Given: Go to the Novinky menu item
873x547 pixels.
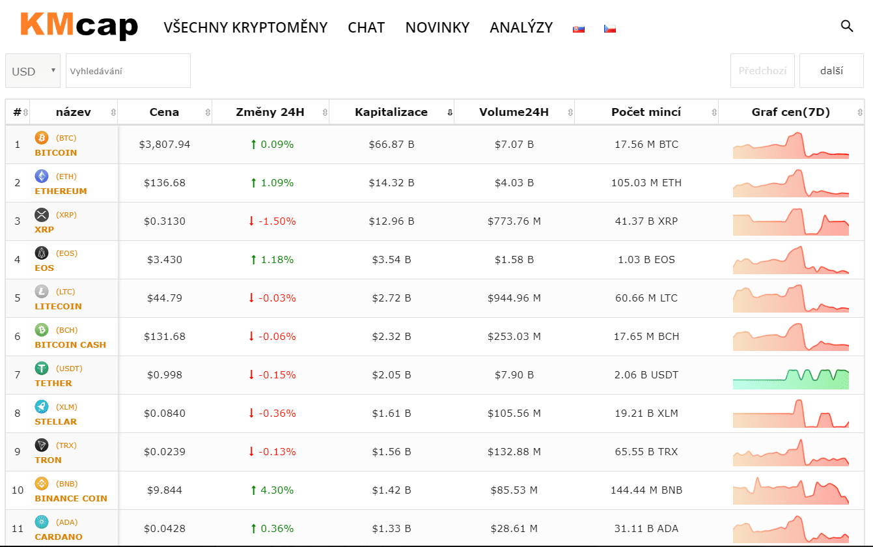Looking at the screenshot, I should click(x=437, y=27).
